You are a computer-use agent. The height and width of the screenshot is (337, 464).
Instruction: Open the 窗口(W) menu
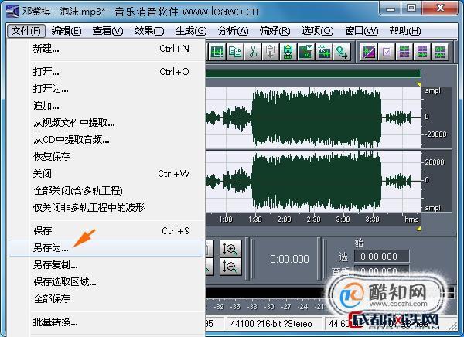(362, 31)
